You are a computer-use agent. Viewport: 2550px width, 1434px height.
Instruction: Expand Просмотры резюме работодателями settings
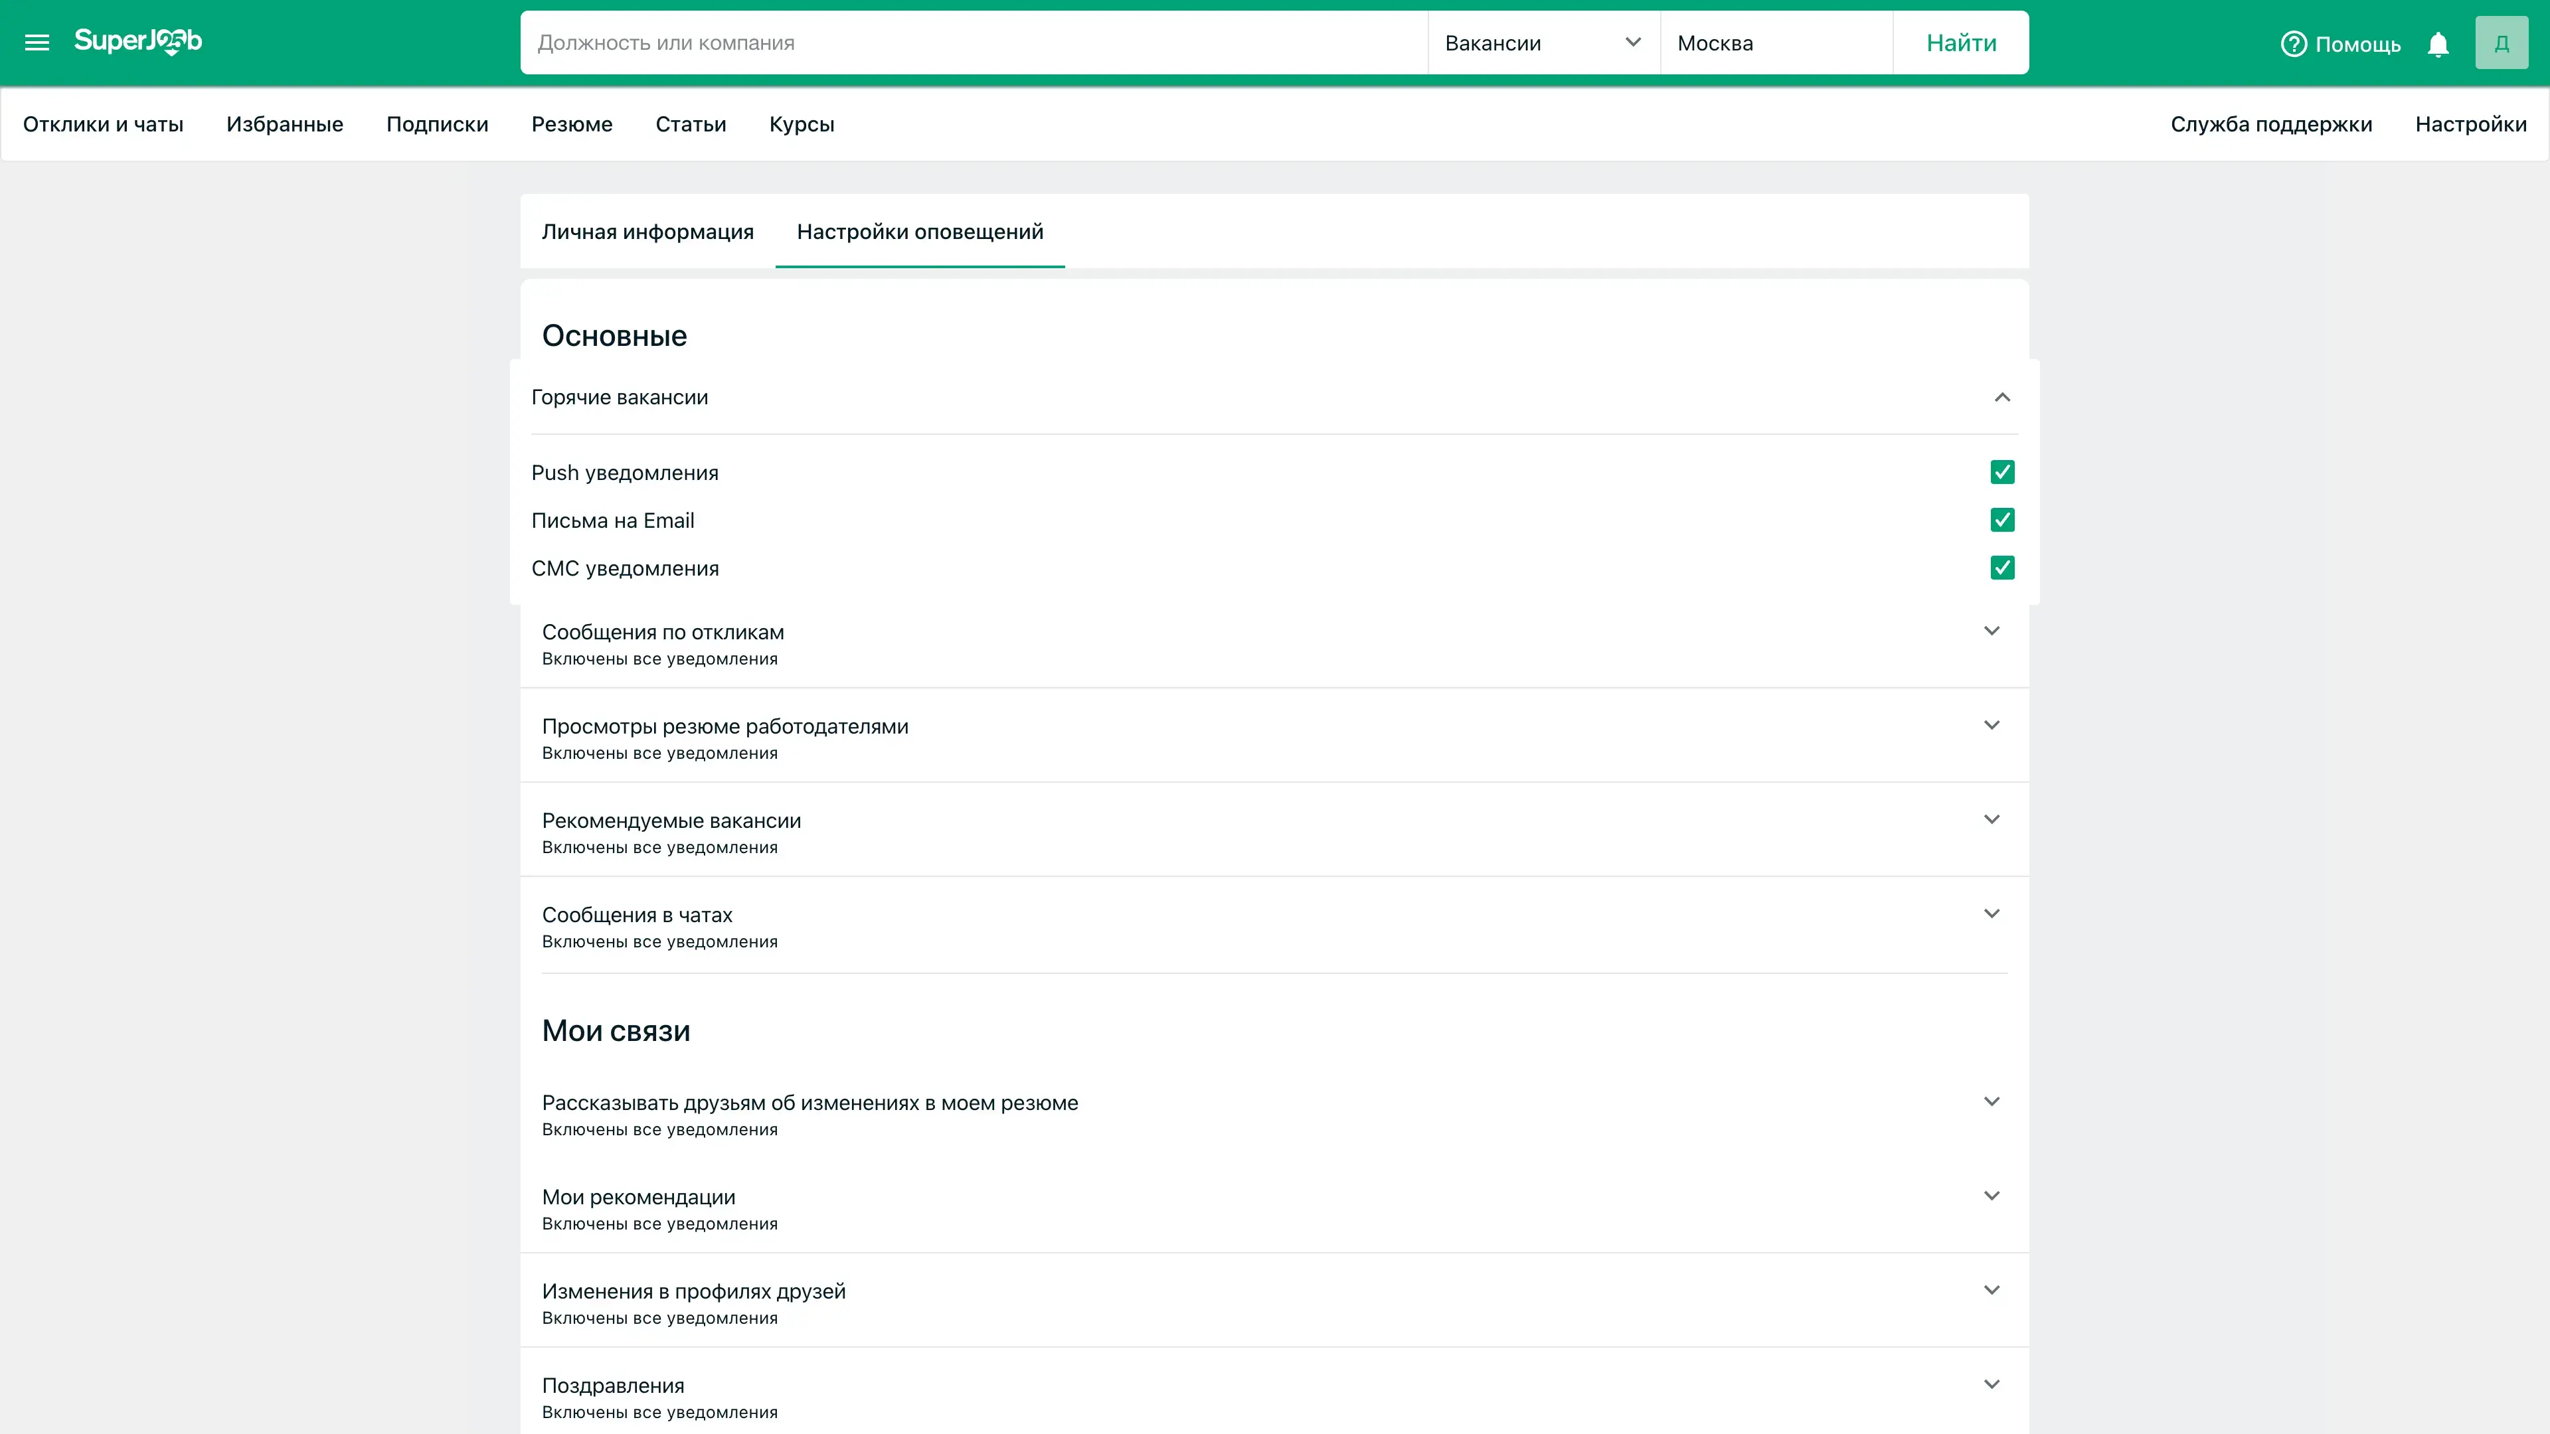[1991, 726]
